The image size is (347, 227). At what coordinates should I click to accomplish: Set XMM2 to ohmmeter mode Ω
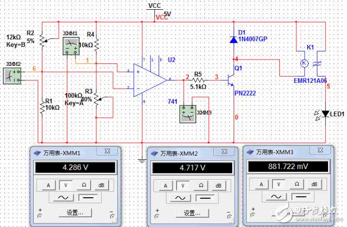(x=201, y=186)
